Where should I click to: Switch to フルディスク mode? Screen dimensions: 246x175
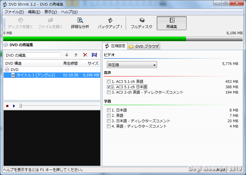[142, 23]
